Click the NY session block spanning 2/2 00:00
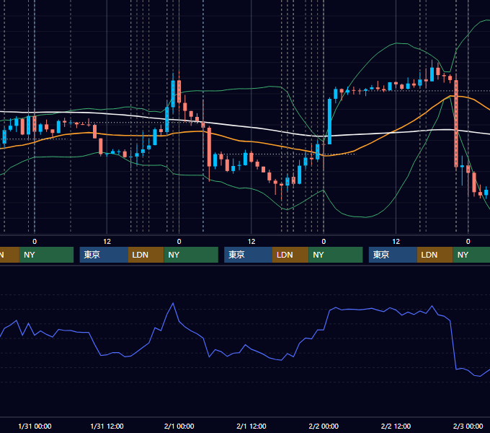Screen dimensions: 490x433 pyautogui.click(x=336, y=255)
